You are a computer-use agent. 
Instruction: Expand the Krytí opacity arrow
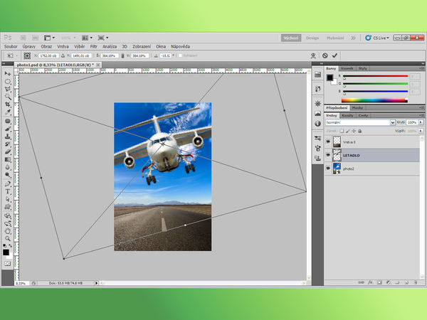(x=420, y=122)
